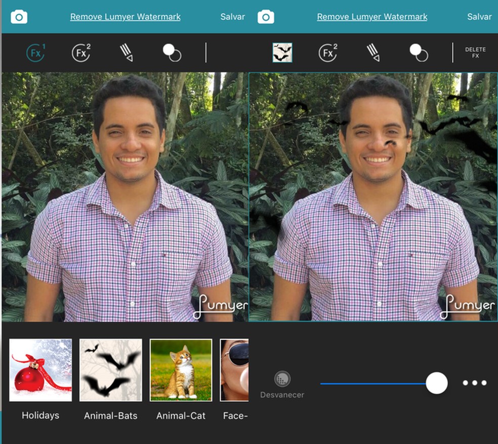Image resolution: width=498 pixels, height=444 pixels.
Task: Open the three dots more options
Action: [x=475, y=383]
